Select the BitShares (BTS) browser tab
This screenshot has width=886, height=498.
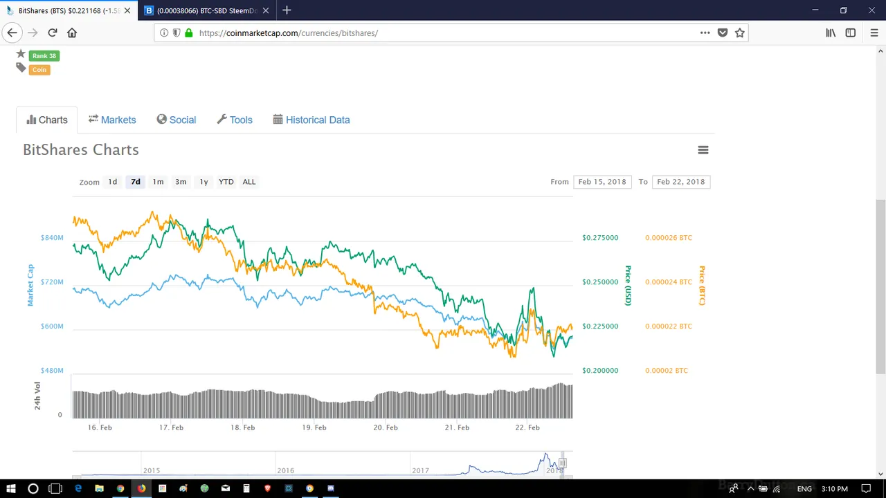pyautogui.click(x=68, y=10)
